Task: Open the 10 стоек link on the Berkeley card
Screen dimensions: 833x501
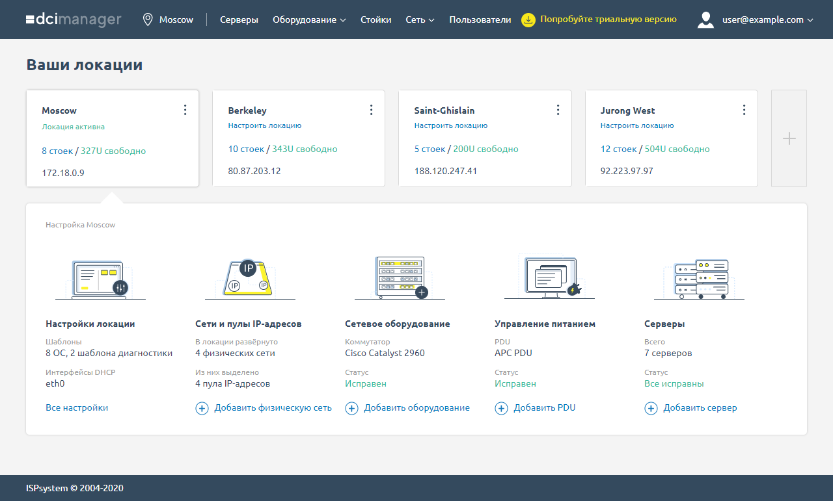Action: coord(246,149)
